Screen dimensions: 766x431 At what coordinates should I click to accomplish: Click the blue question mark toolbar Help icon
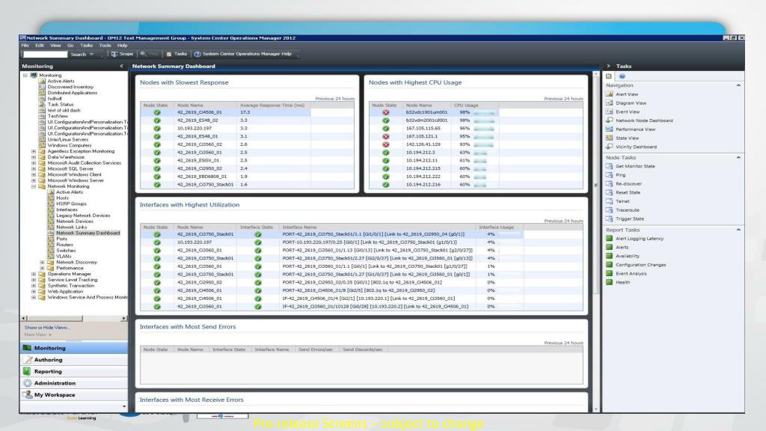point(197,54)
